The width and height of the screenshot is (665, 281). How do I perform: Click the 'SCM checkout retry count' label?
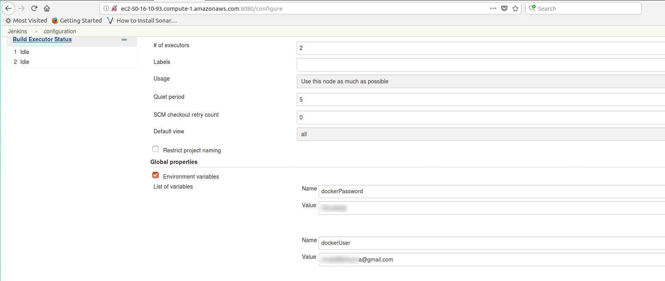tap(186, 115)
